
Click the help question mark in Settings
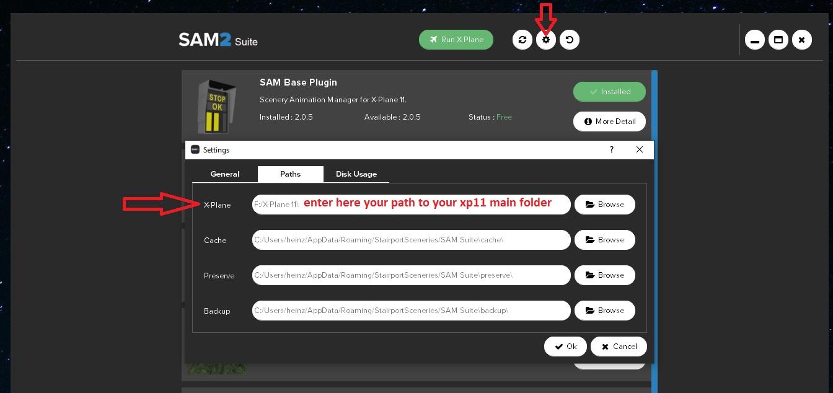point(612,149)
